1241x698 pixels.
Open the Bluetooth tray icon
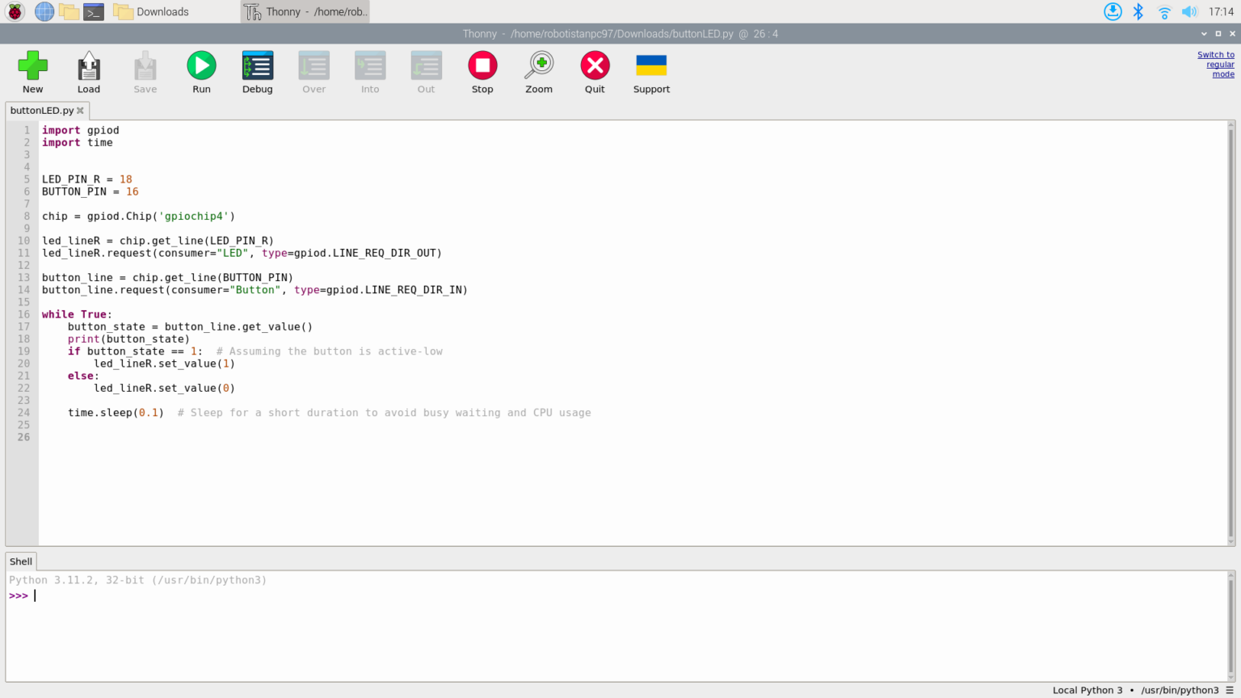coord(1138,11)
